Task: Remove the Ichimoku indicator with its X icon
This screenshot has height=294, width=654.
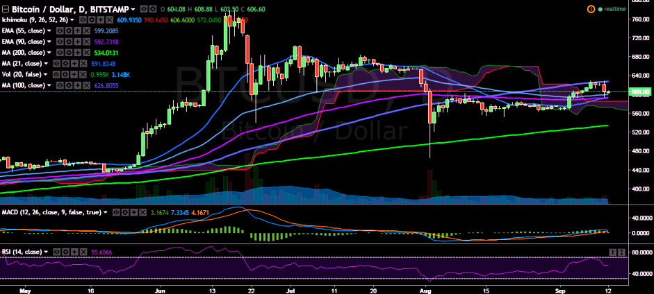Action: (110, 20)
